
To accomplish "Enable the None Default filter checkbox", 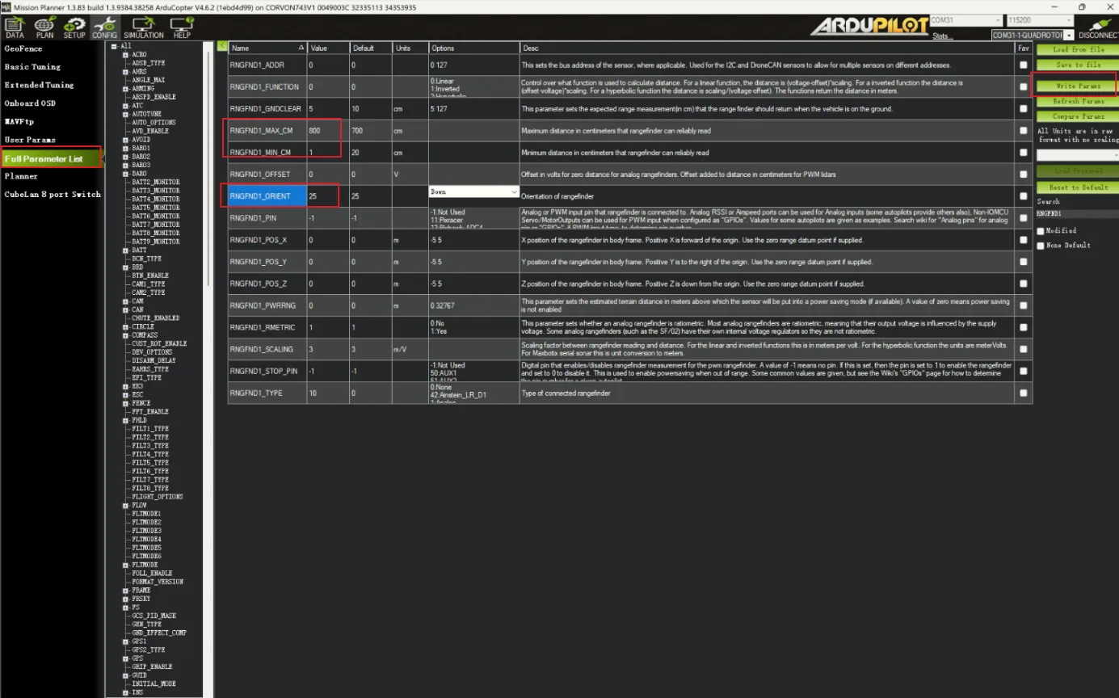I will [x=1041, y=246].
